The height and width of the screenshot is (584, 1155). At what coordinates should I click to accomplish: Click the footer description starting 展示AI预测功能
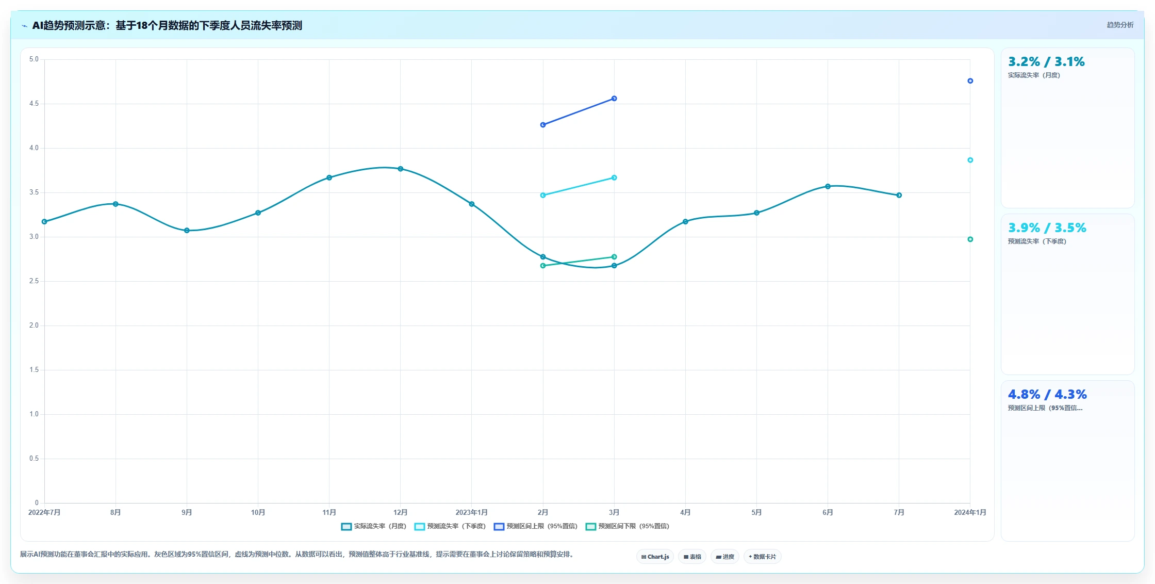click(x=296, y=555)
